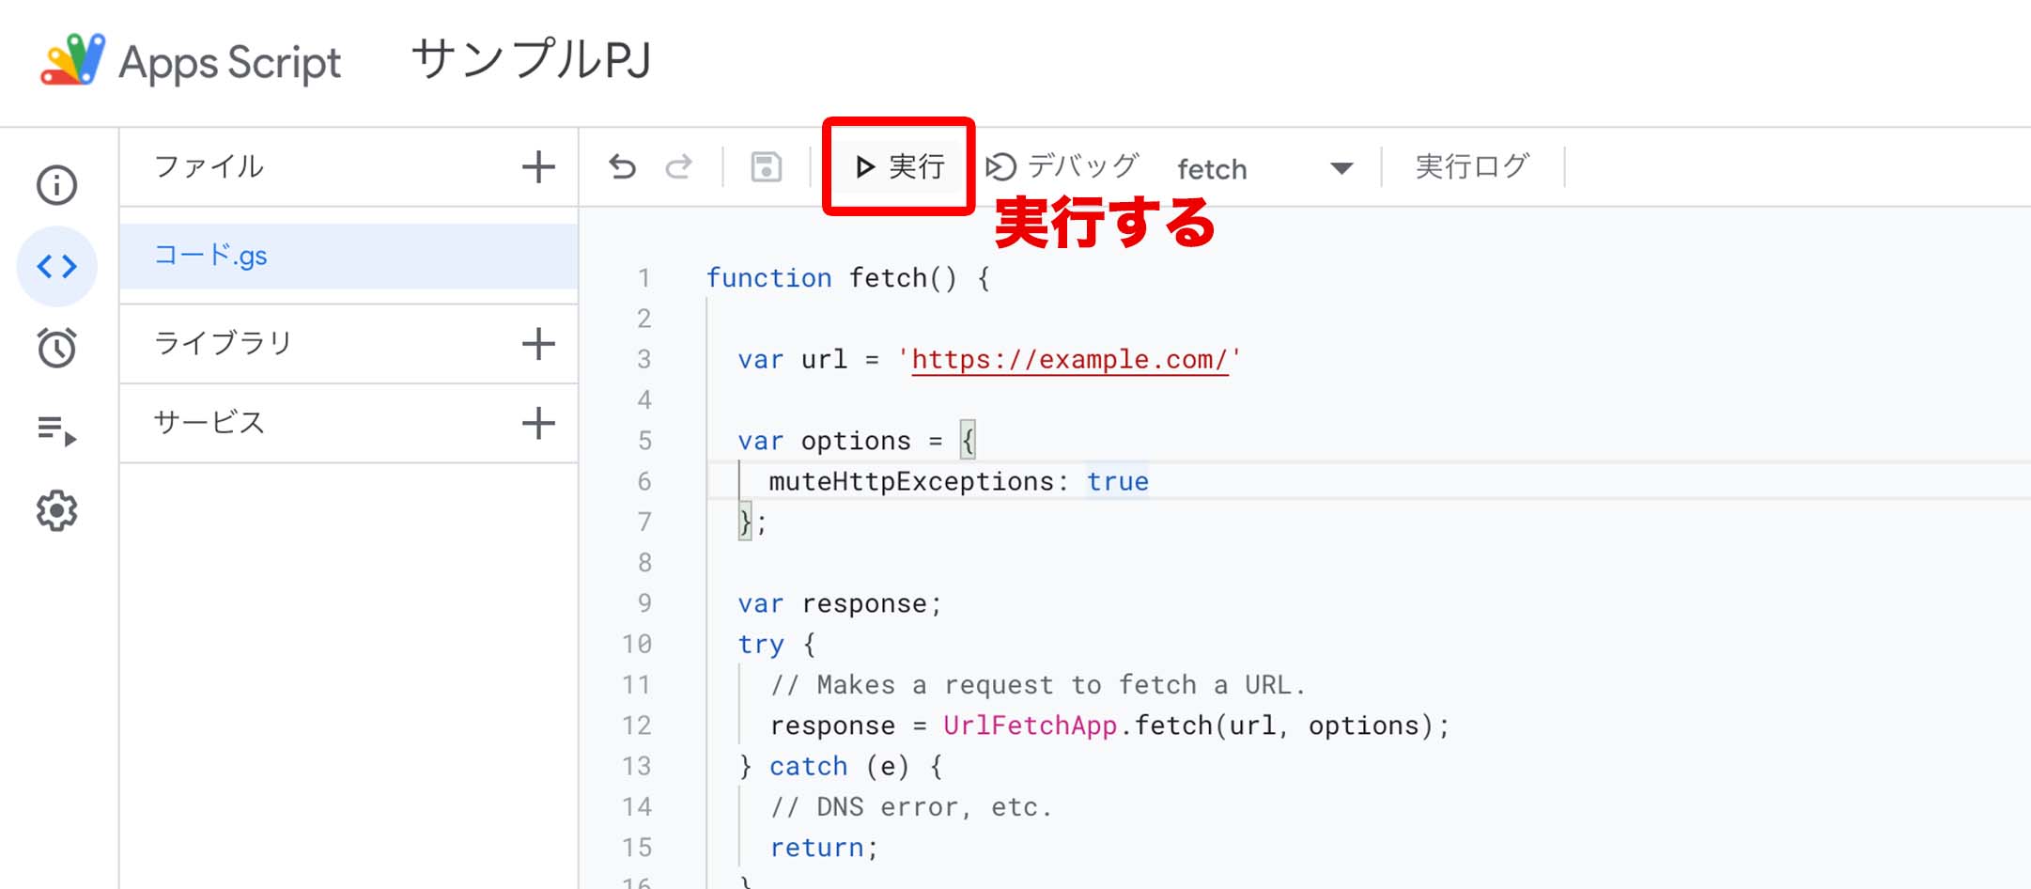2031x889 pixels.
Task: Add a new file with the plus icon
Action: coord(538,167)
